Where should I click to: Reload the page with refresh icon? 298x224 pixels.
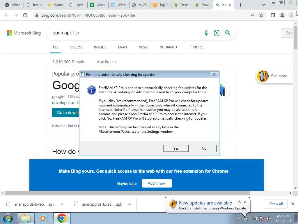click(x=25, y=15)
